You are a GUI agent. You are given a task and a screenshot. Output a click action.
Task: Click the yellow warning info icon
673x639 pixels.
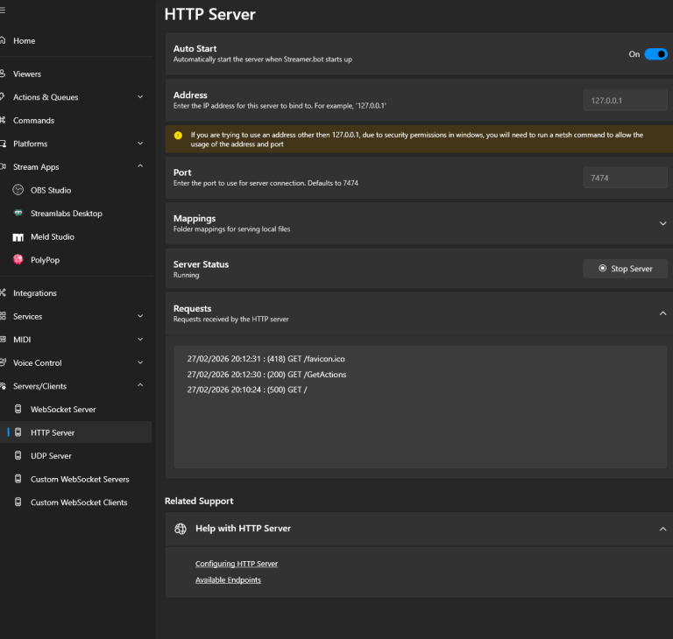[x=178, y=136]
